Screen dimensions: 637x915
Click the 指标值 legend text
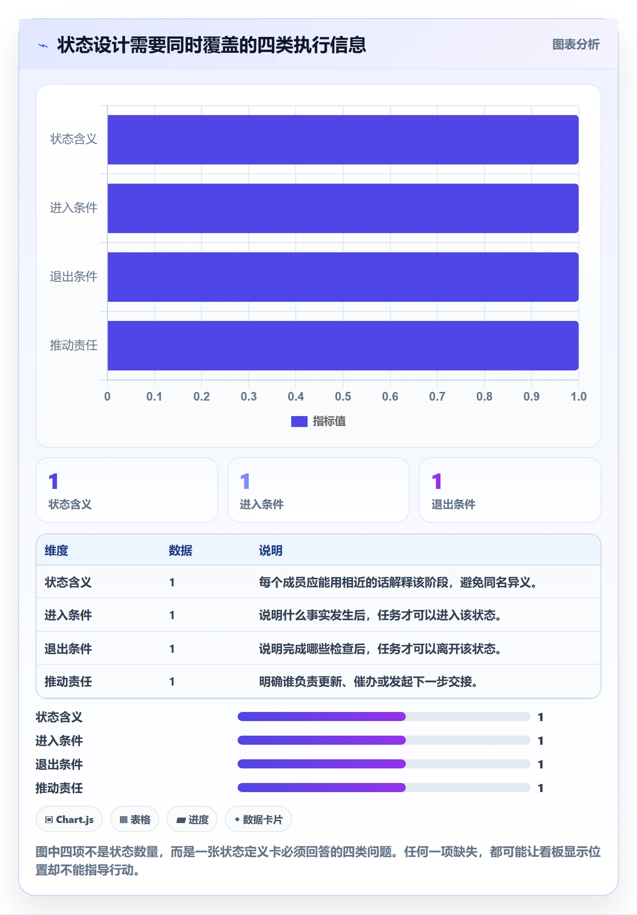coord(329,422)
